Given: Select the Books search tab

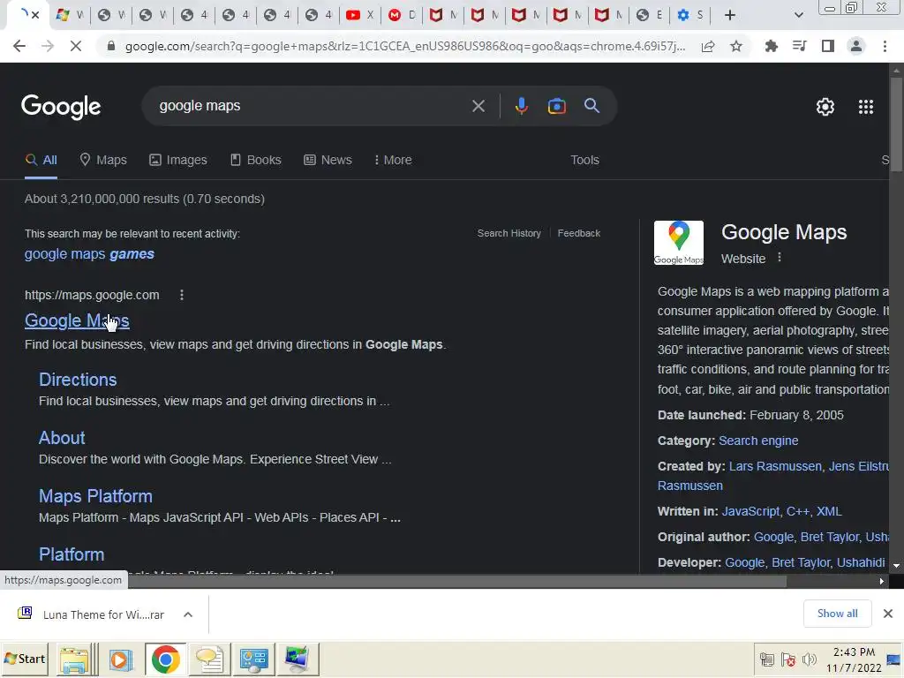Looking at the screenshot, I should (255, 161).
